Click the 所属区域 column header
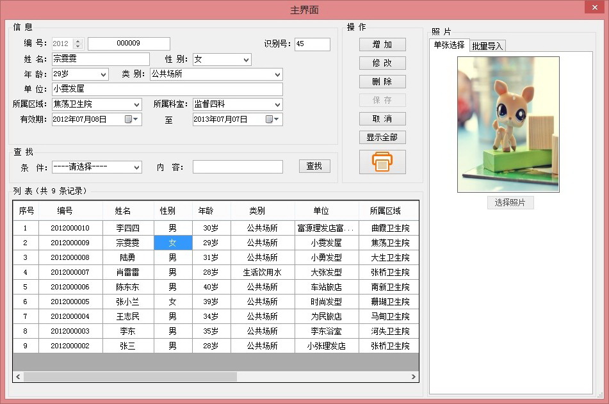 tap(389, 211)
